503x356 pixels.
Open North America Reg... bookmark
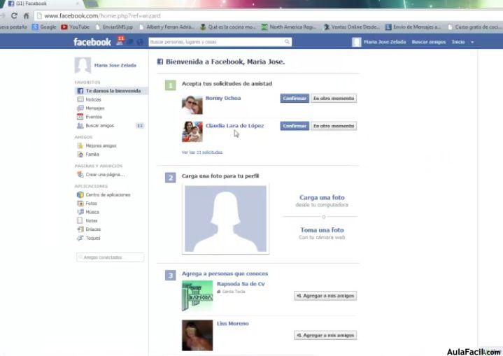[x=289, y=27]
